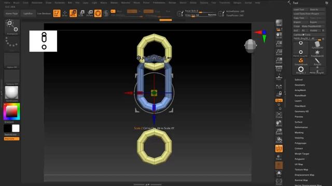Click the gray head camera view widget
This screenshot has width=332, height=186.
tap(250, 45)
